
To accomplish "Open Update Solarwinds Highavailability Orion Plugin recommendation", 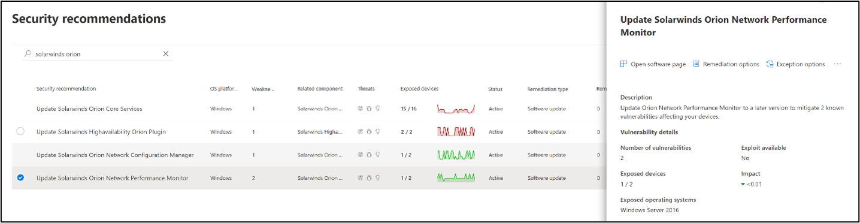I will 101,132.
